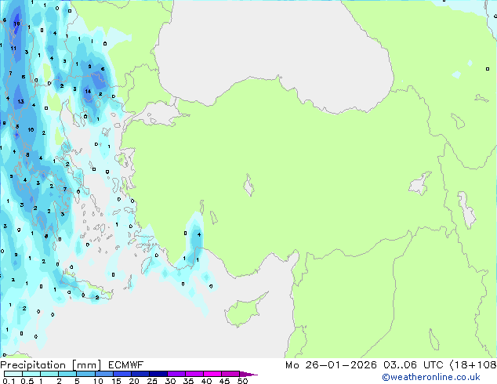Image resolution: width=497 pixels, height=384 pixels.
Task: Pick the magenta swatch between 40 and 45
Action: coord(212,374)
